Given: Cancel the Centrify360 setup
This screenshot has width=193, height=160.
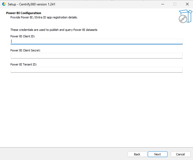Looking at the screenshot, I should click(181, 154).
